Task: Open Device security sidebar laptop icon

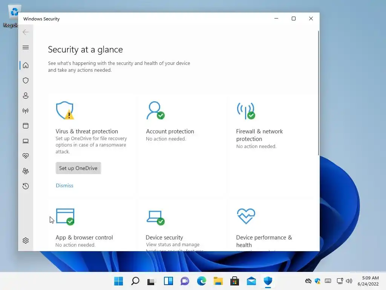Action: [x=26, y=141]
